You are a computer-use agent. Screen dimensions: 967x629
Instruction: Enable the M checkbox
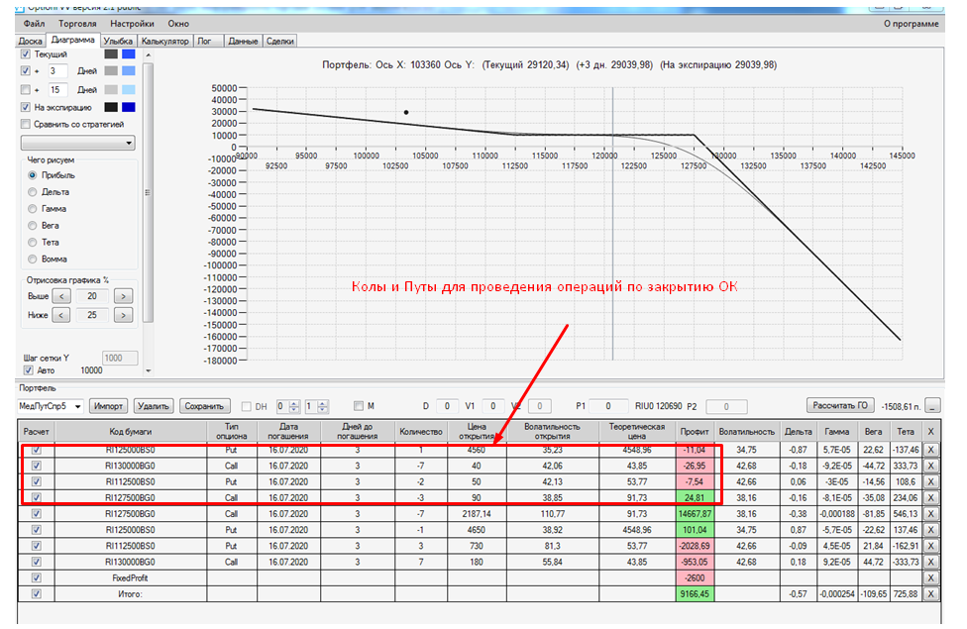359,406
